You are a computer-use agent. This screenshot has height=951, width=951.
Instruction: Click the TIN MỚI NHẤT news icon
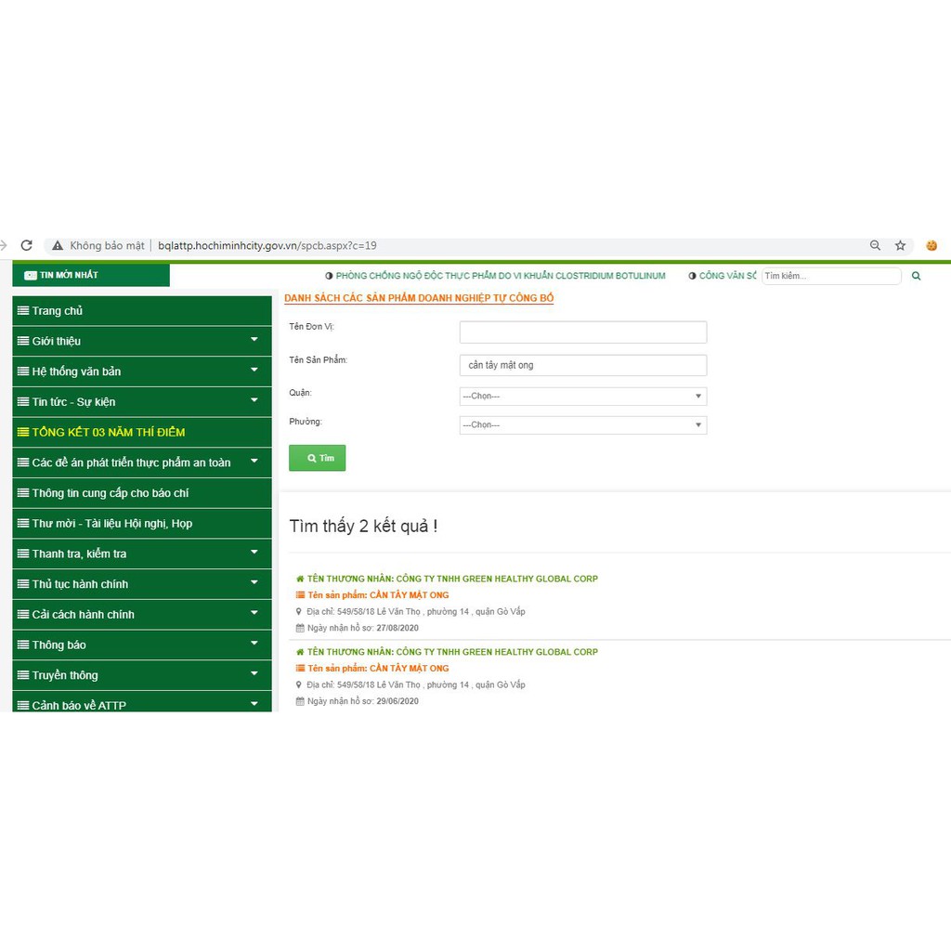tap(31, 276)
